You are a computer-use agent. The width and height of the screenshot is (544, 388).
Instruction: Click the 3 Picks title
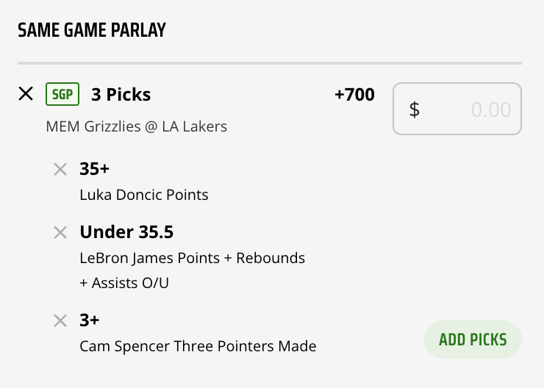121,94
